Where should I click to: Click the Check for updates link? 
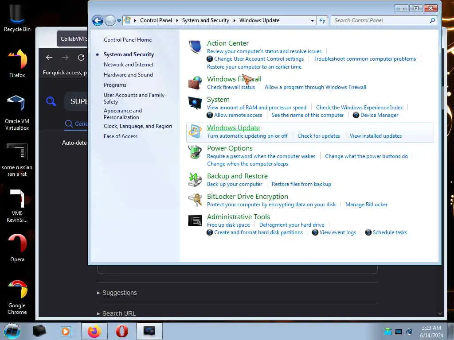[x=319, y=136]
